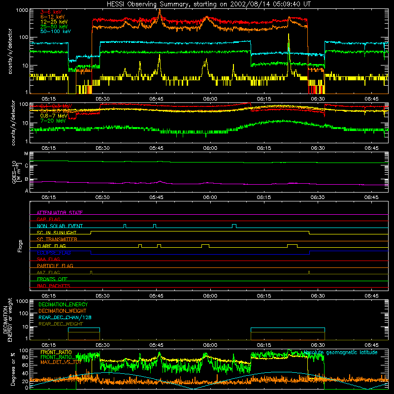This screenshot has width=394, height=394.
Task: Choose the cyan 50-100 keV legend label
Action: (56, 32)
